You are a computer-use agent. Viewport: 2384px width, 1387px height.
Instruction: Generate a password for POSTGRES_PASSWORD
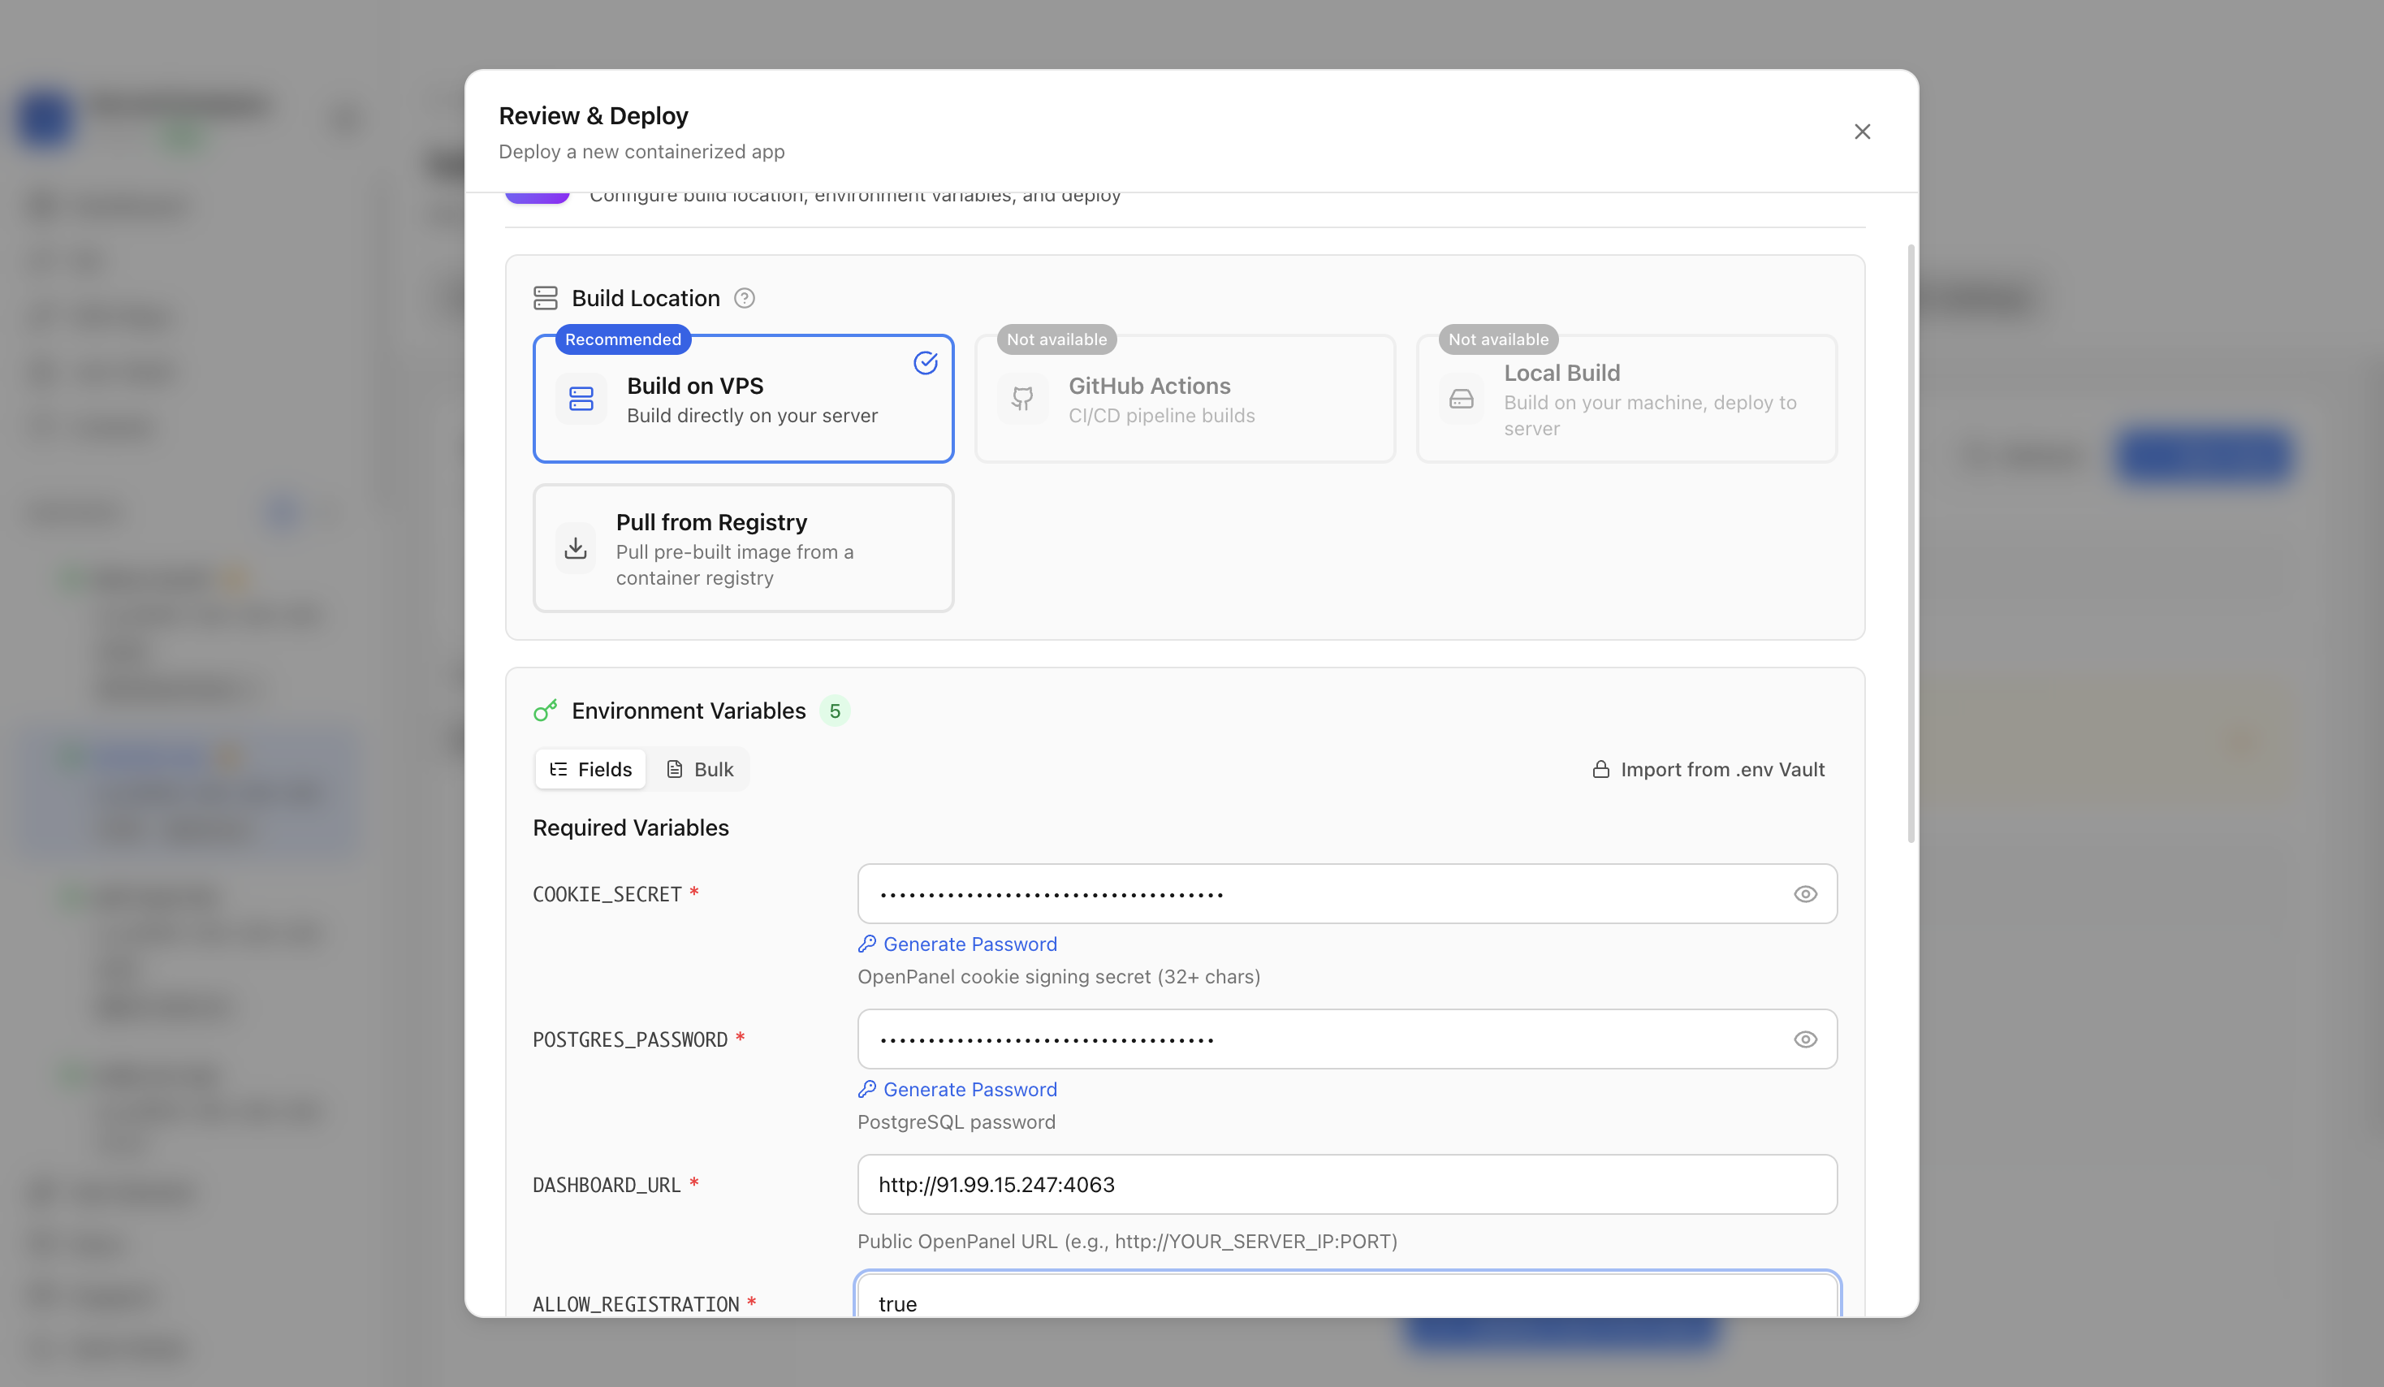[x=957, y=1089]
